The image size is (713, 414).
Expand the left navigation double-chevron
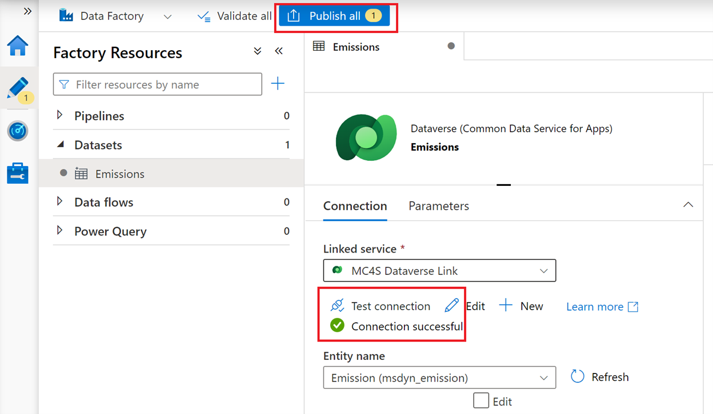point(27,11)
